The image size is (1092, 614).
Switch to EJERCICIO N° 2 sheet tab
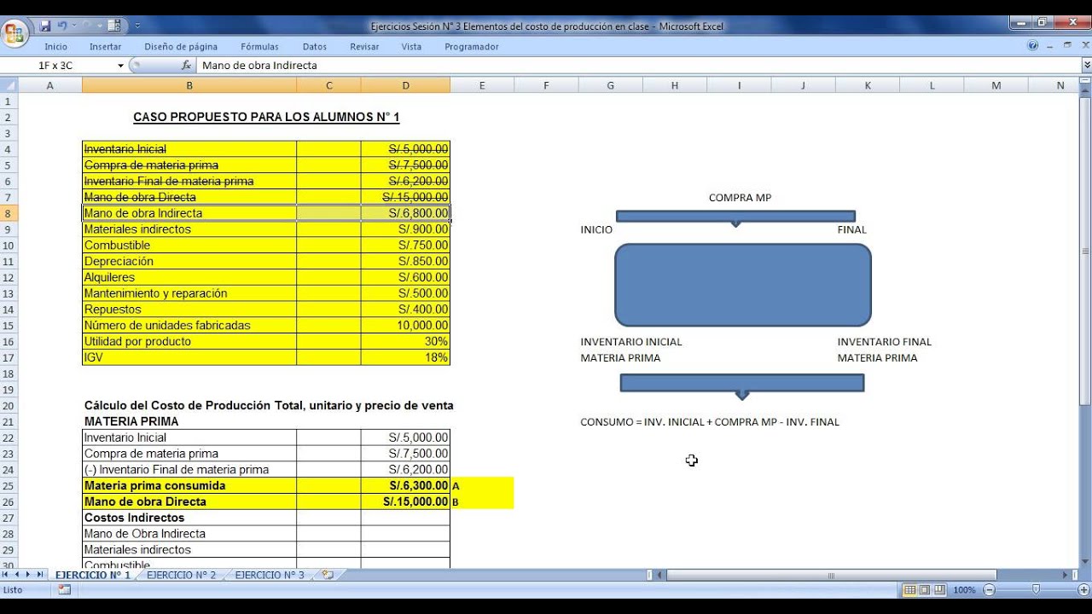pyautogui.click(x=181, y=575)
